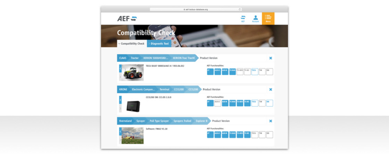The height and width of the screenshot is (155, 389).
Task: Select Electronic Compon... breadcrumb segment
Action: (x=143, y=89)
